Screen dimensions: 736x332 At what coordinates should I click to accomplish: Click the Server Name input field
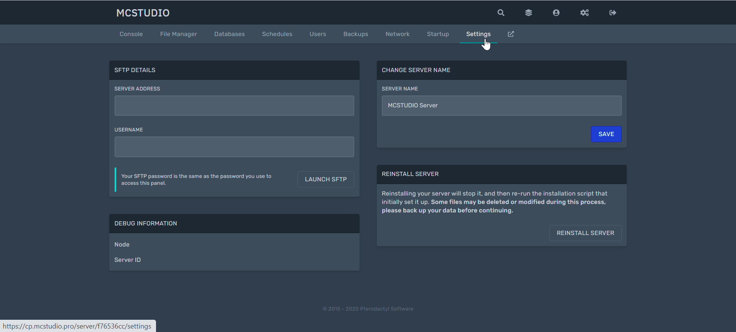pyautogui.click(x=501, y=105)
